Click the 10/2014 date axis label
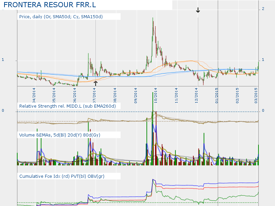275x206 pixels. point(156,96)
